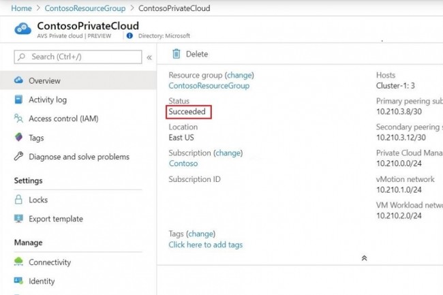Click the search magnifier icon
The height and width of the screenshot is (295, 443).
(x=21, y=57)
